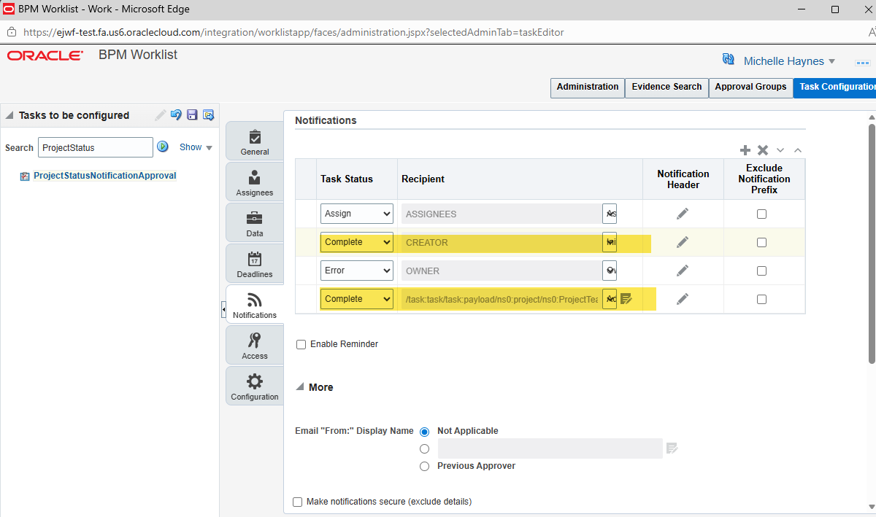Toggle Exclude Notification Prefix for payload row

761,299
